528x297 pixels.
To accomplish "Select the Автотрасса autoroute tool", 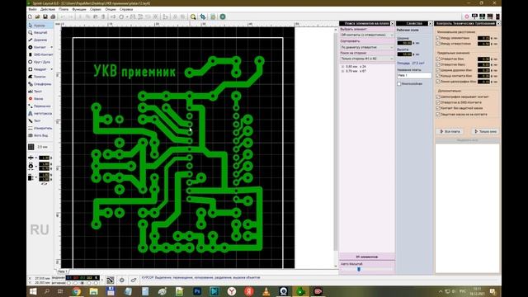I will (x=40, y=114).
